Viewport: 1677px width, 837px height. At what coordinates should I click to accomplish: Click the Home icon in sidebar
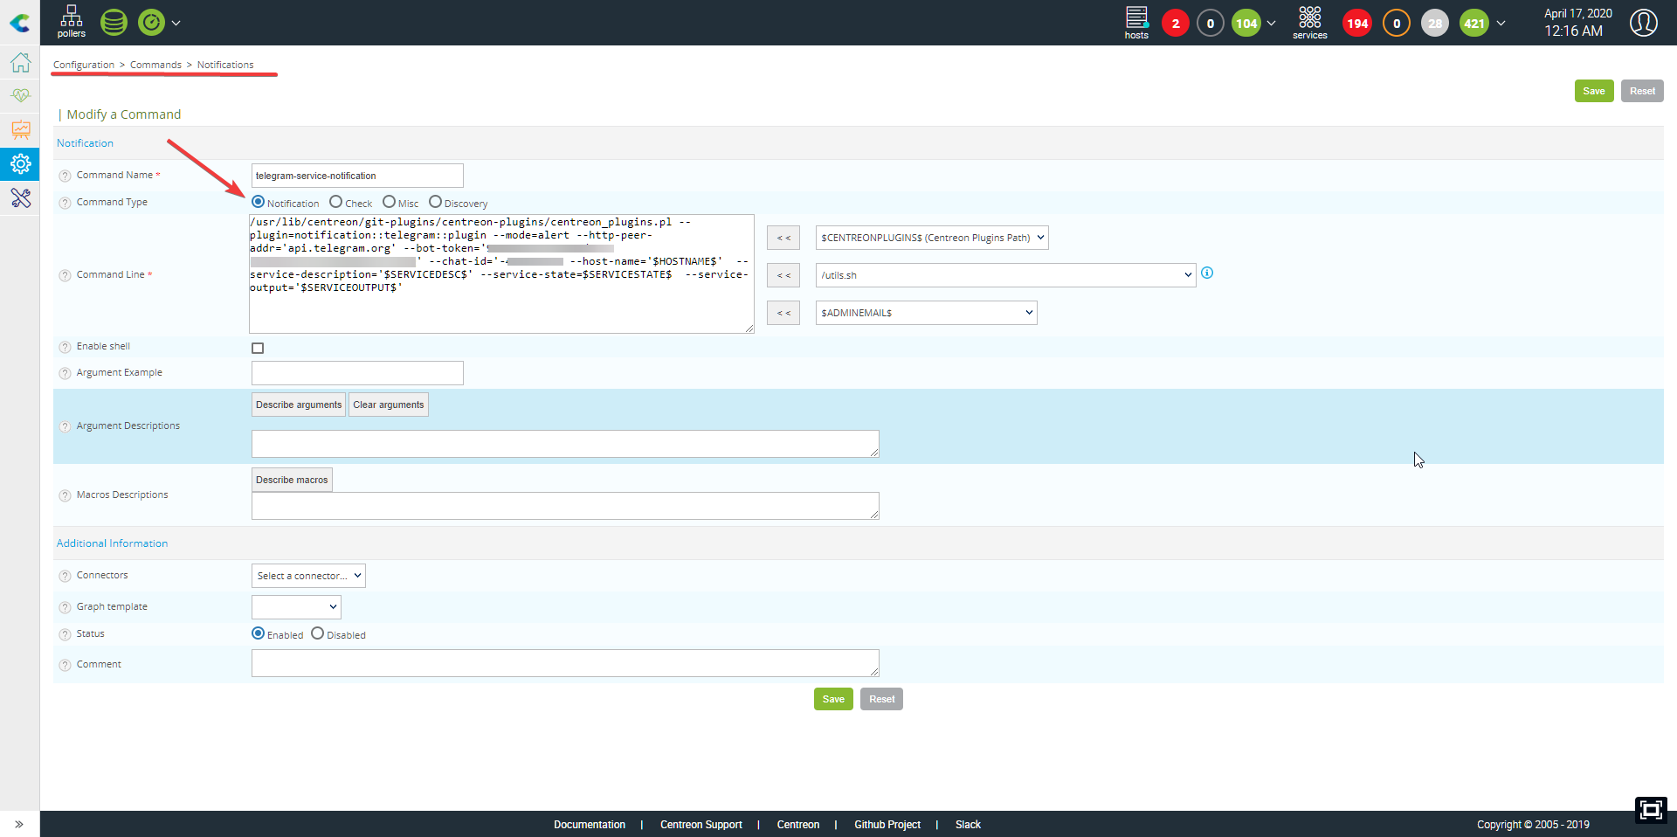coord(20,63)
